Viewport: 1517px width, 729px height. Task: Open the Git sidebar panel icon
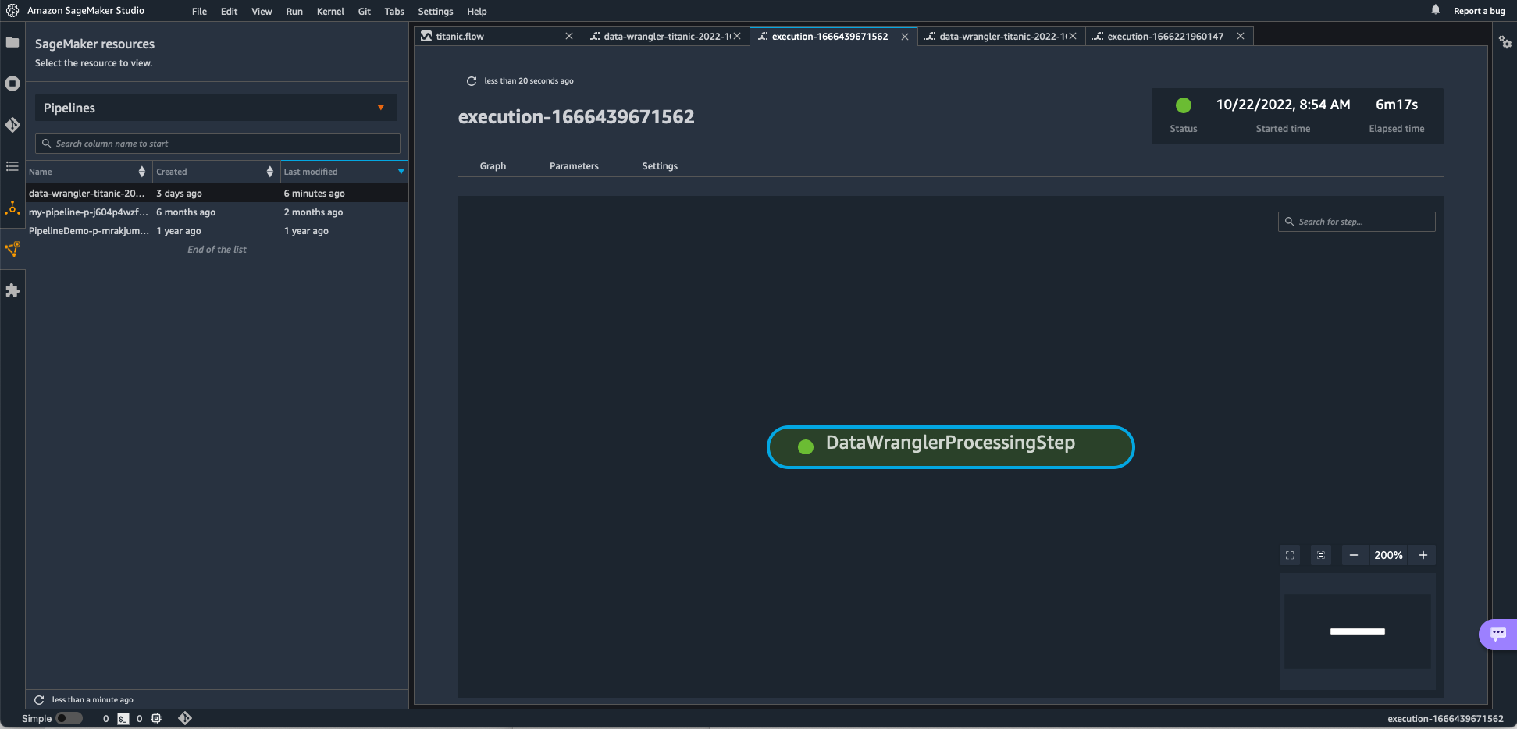pos(12,125)
